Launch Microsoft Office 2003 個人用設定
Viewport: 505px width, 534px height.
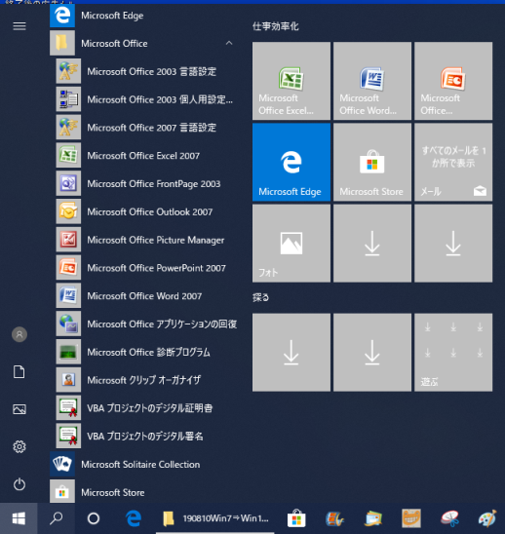click(x=146, y=99)
